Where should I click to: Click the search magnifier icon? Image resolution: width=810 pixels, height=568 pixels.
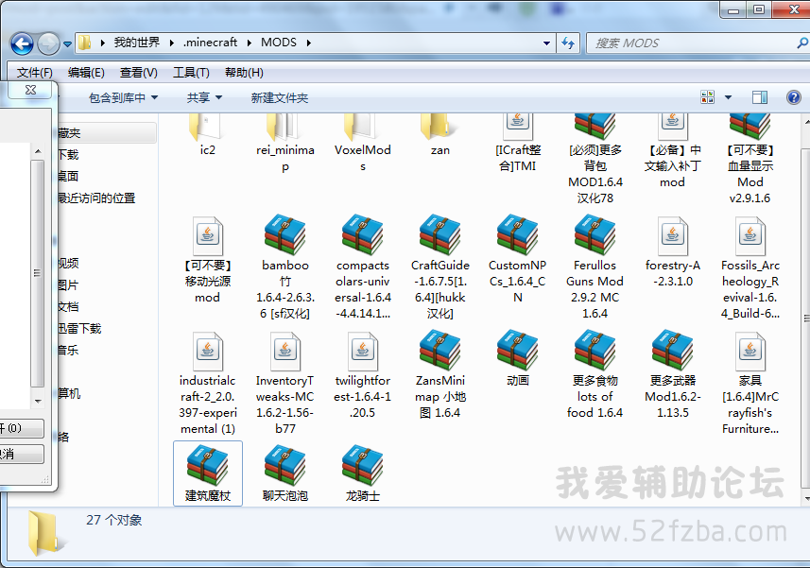(x=802, y=43)
